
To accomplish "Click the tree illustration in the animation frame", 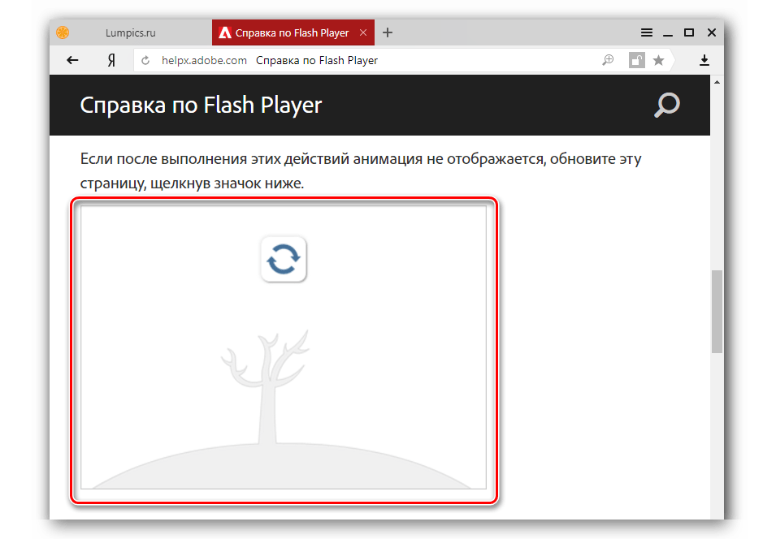I will pyautogui.click(x=267, y=387).
